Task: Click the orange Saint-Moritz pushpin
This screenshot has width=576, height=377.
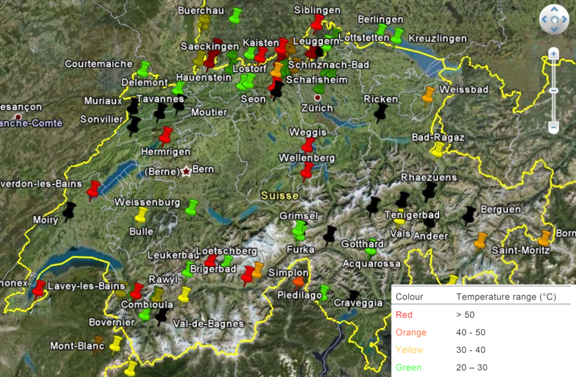Action: point(544,238)
